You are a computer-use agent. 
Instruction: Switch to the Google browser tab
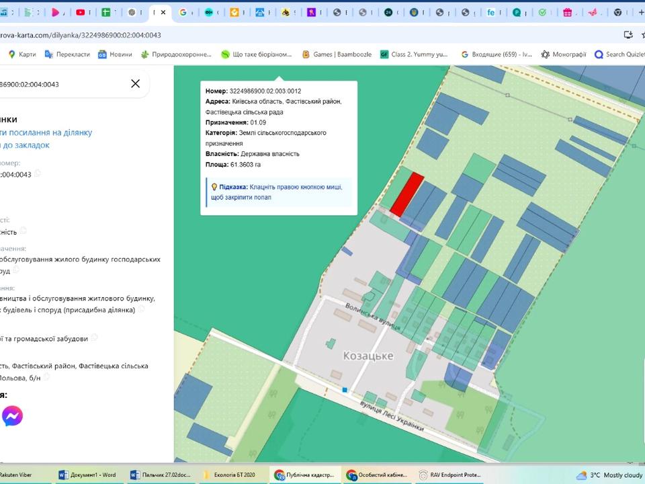click(183, 12)
